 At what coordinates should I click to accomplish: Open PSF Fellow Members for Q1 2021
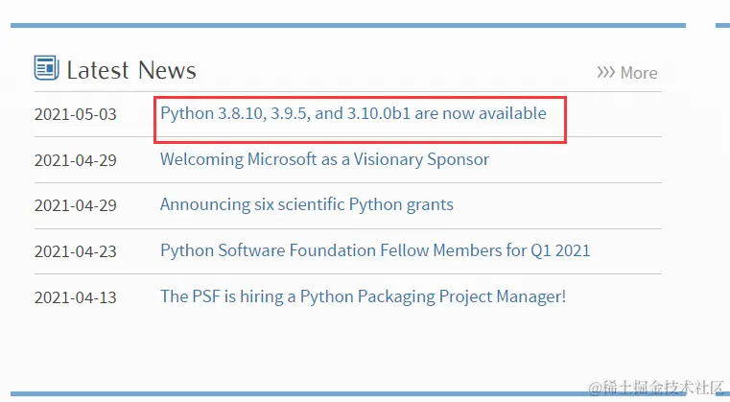tap(374, 250)
